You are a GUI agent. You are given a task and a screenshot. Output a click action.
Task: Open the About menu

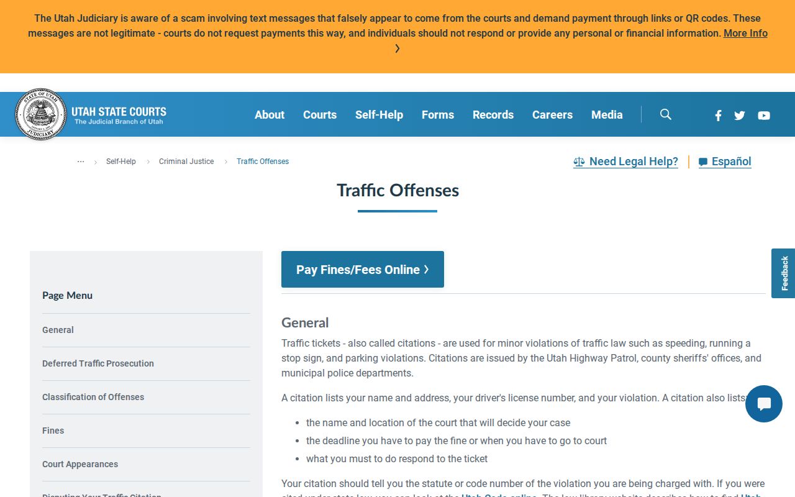[270, 114]
